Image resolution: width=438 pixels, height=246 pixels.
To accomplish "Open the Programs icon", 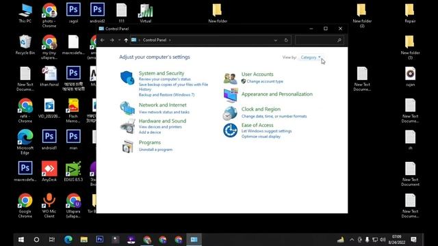I will point(128,146).
